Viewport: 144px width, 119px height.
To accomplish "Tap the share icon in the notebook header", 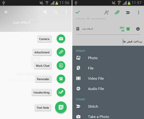I will coord(45,12).
